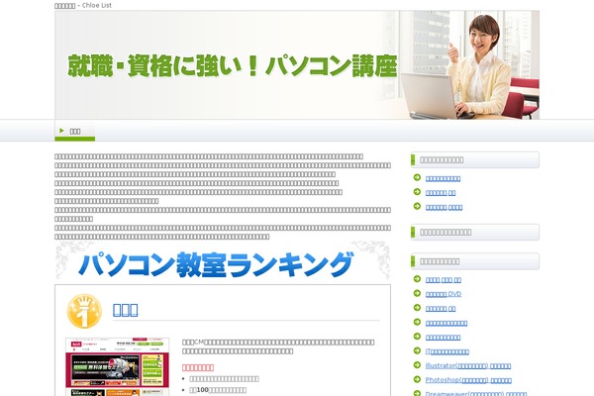
Task: Click the green arrow icon beside the DVD link
Action: click(417, 293)
